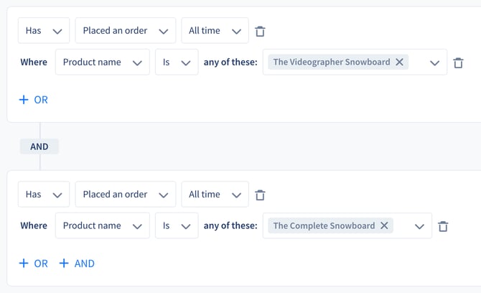Delete the Complete Snowboard product filter row
This screenshot has height=293, width=481.
[x=443, y=226]
